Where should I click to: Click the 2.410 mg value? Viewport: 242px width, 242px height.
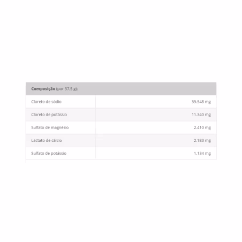click(202, 127)
